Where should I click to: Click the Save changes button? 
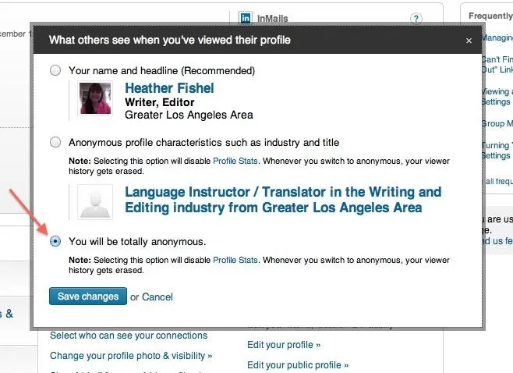(x=88, y=297)
